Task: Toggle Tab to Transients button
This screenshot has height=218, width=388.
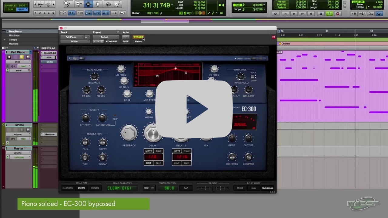Action: pos(72,13)
